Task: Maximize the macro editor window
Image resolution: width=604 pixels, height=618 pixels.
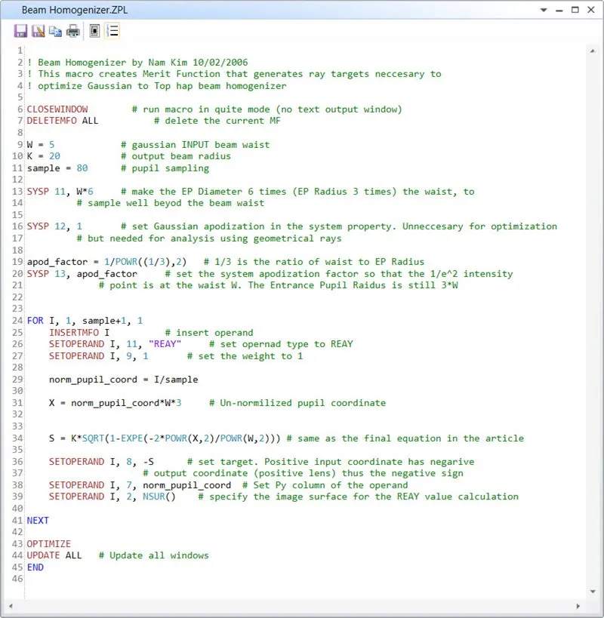Action: 575,11
